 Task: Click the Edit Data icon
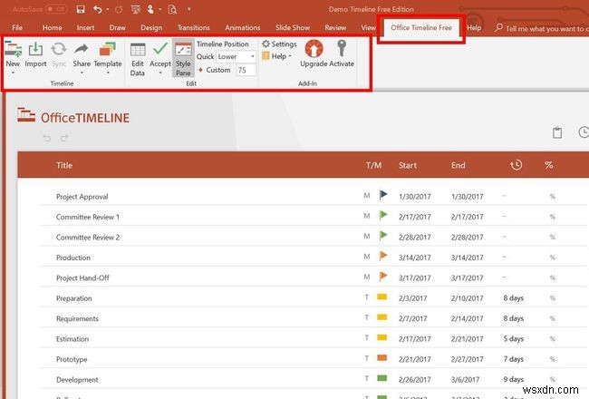(138, 50)
